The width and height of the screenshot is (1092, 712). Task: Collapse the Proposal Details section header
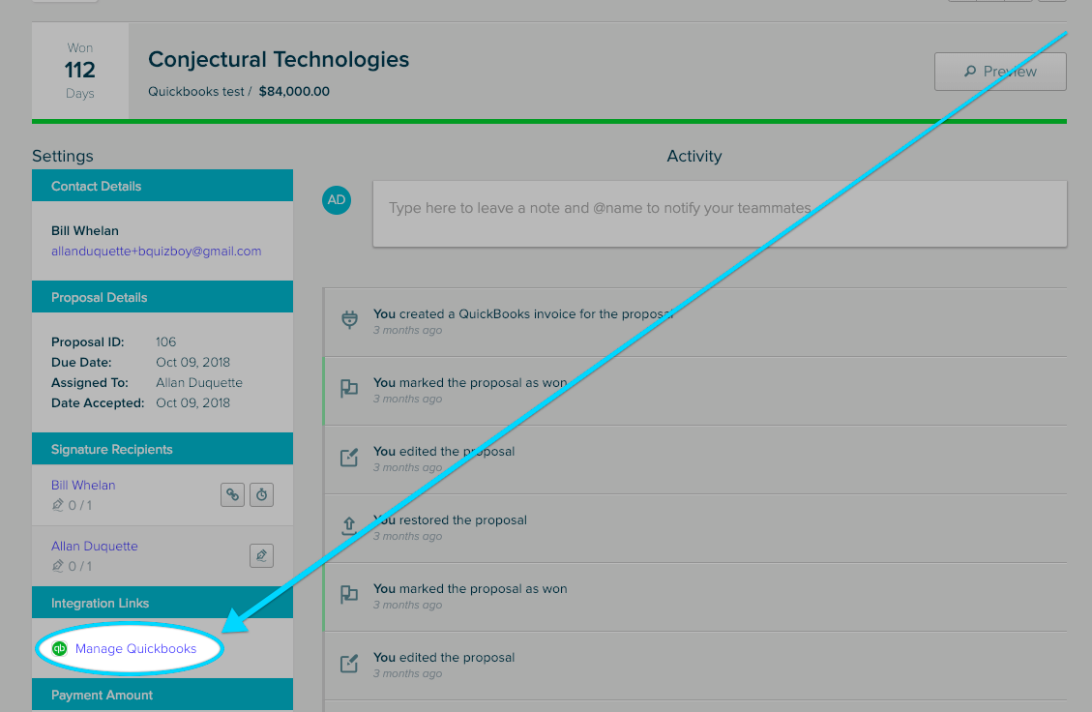(x=162, y=297)
